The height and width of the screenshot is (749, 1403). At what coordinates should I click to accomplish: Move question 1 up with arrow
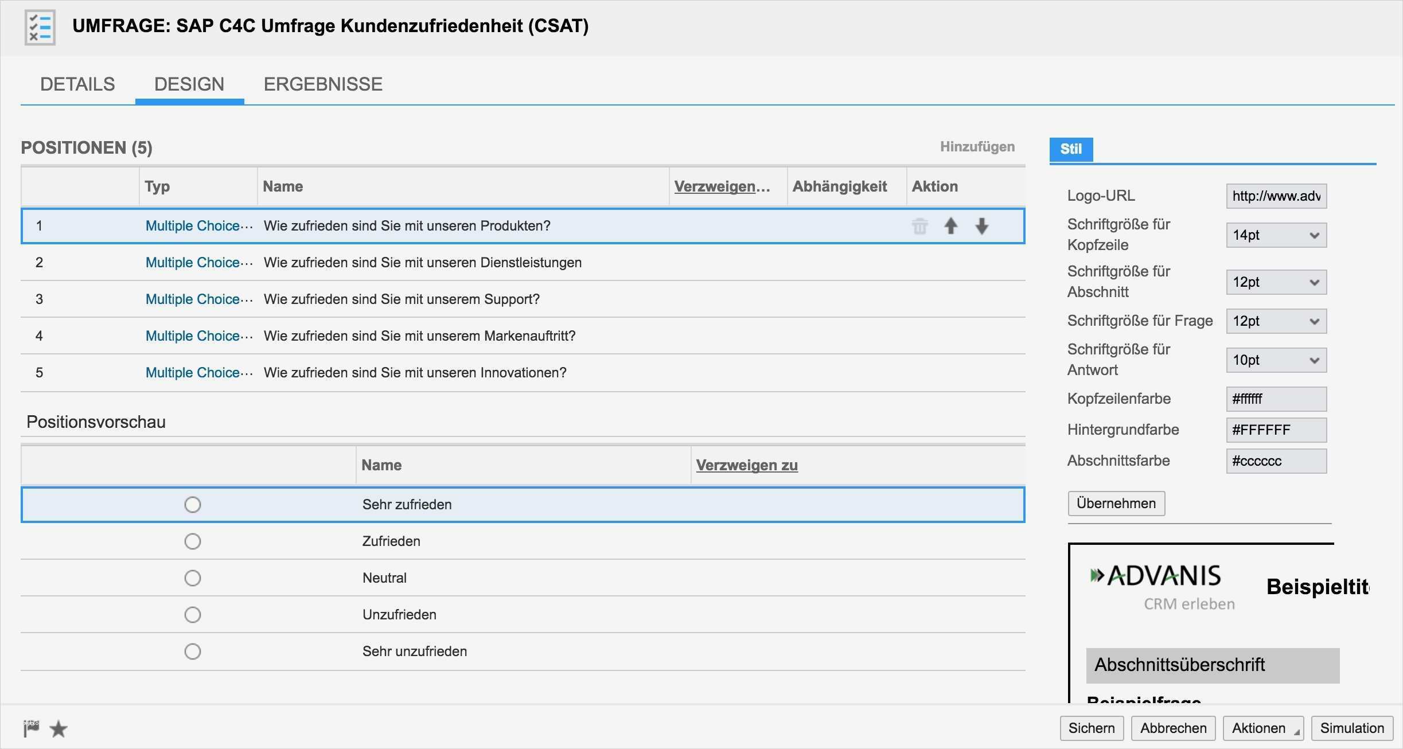pos(950,226)
